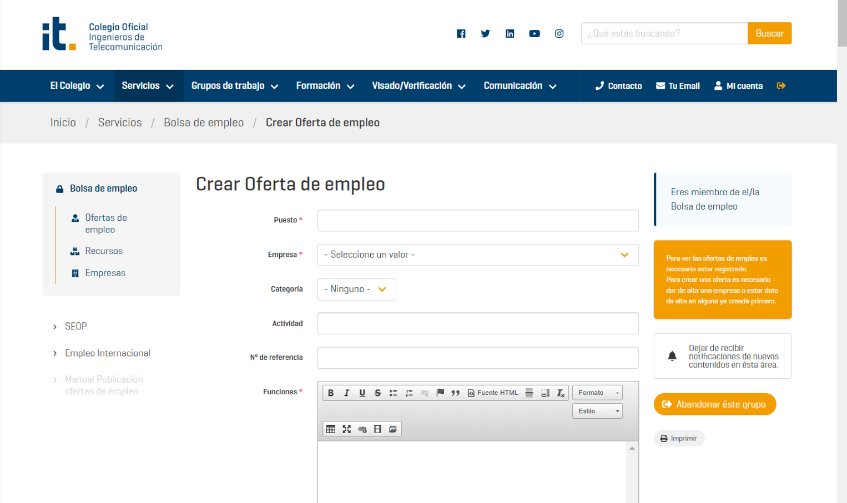Open the Formato dropdown in the editor
The height and width of the screenshot is (503, 847).
pyautogui.click(x=597, y=393)
